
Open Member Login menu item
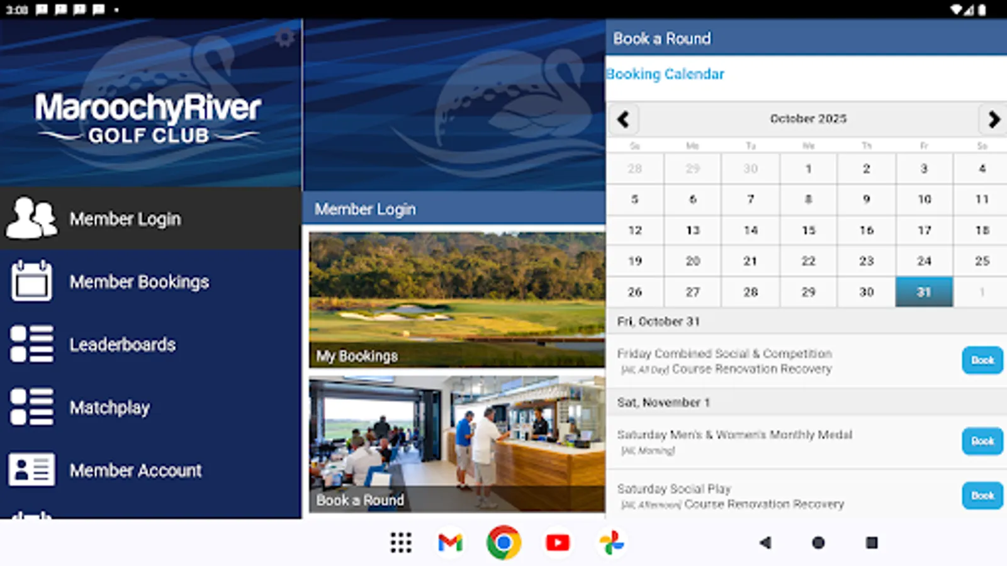point(150,218)
